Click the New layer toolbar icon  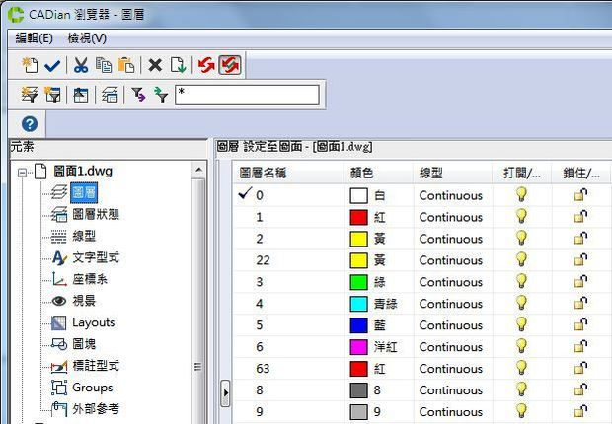click(x=30, y=65)
